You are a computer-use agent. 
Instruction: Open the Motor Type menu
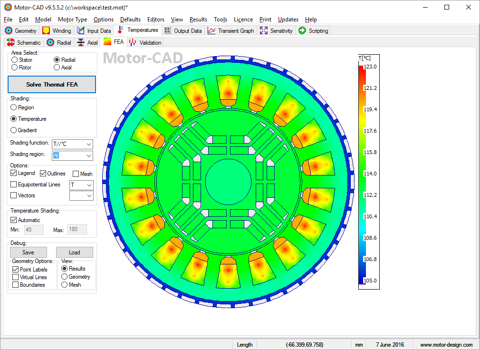tap(72, 19)
